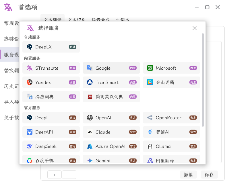
Task: Open the 文本识别 tab
Action: click(x=77, y=20)
